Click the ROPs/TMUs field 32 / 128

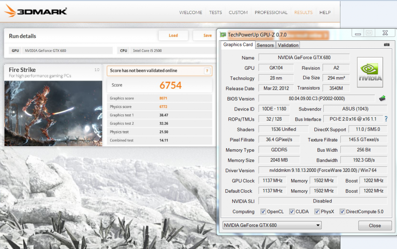click(274, 119)
